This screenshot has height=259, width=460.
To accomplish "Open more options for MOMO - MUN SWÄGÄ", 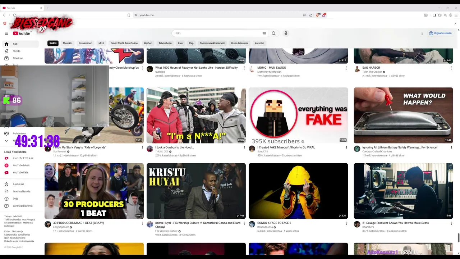I will 346,68.
